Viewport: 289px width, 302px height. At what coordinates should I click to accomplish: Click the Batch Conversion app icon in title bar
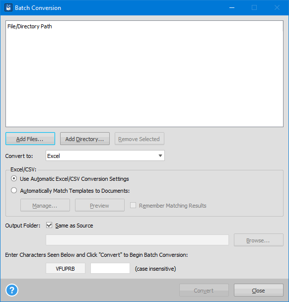point(8,8)
